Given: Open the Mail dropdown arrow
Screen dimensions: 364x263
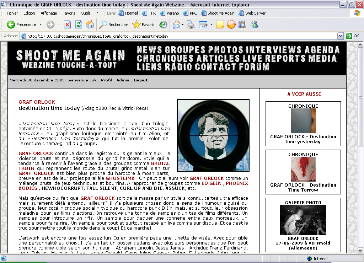Looking at the screenshot, I should (x=183, y=25).
